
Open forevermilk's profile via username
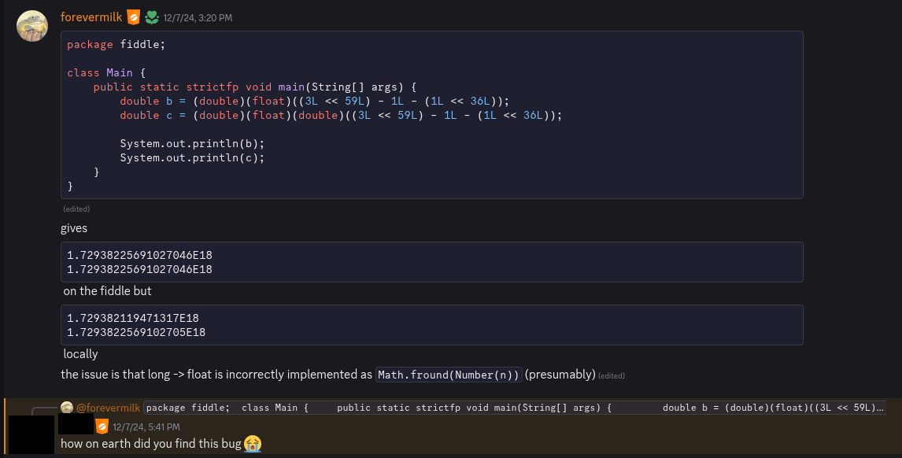click(x=91, y=17)
